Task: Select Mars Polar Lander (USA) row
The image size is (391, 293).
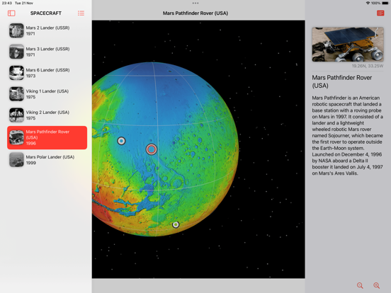Action: point(47,160)
